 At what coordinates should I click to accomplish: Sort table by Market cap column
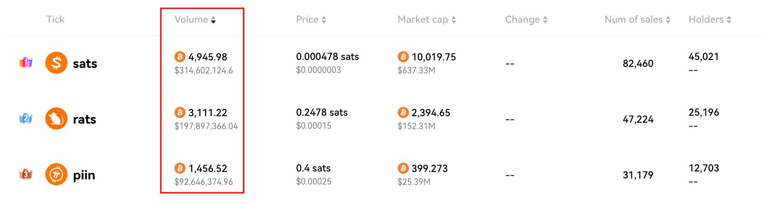click(x=427, y=20)
